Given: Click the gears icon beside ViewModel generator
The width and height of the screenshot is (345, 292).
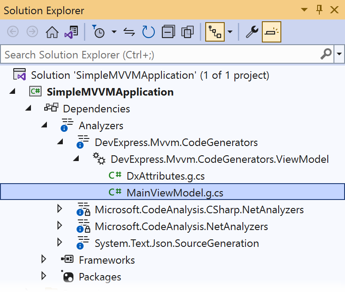Looking at the screenshot, I should (x=99, y=159).
